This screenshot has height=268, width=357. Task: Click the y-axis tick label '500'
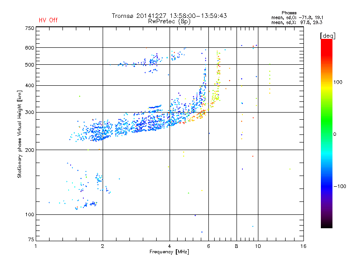coord(29,65)
